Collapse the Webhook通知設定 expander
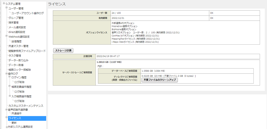This screenshot has width=267, height=129. tap(7, 36)
